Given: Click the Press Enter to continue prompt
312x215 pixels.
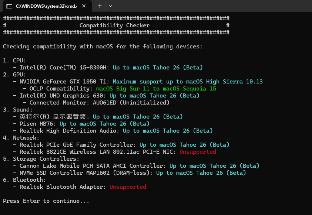Looking at the screenshot, I should click(x=46, y=201).
